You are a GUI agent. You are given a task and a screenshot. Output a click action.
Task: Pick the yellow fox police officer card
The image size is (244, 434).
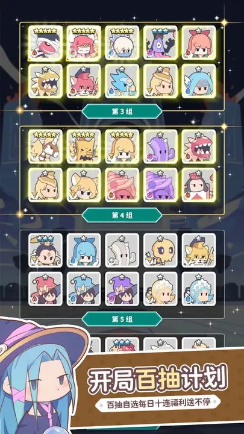click(x=199, y=250)
